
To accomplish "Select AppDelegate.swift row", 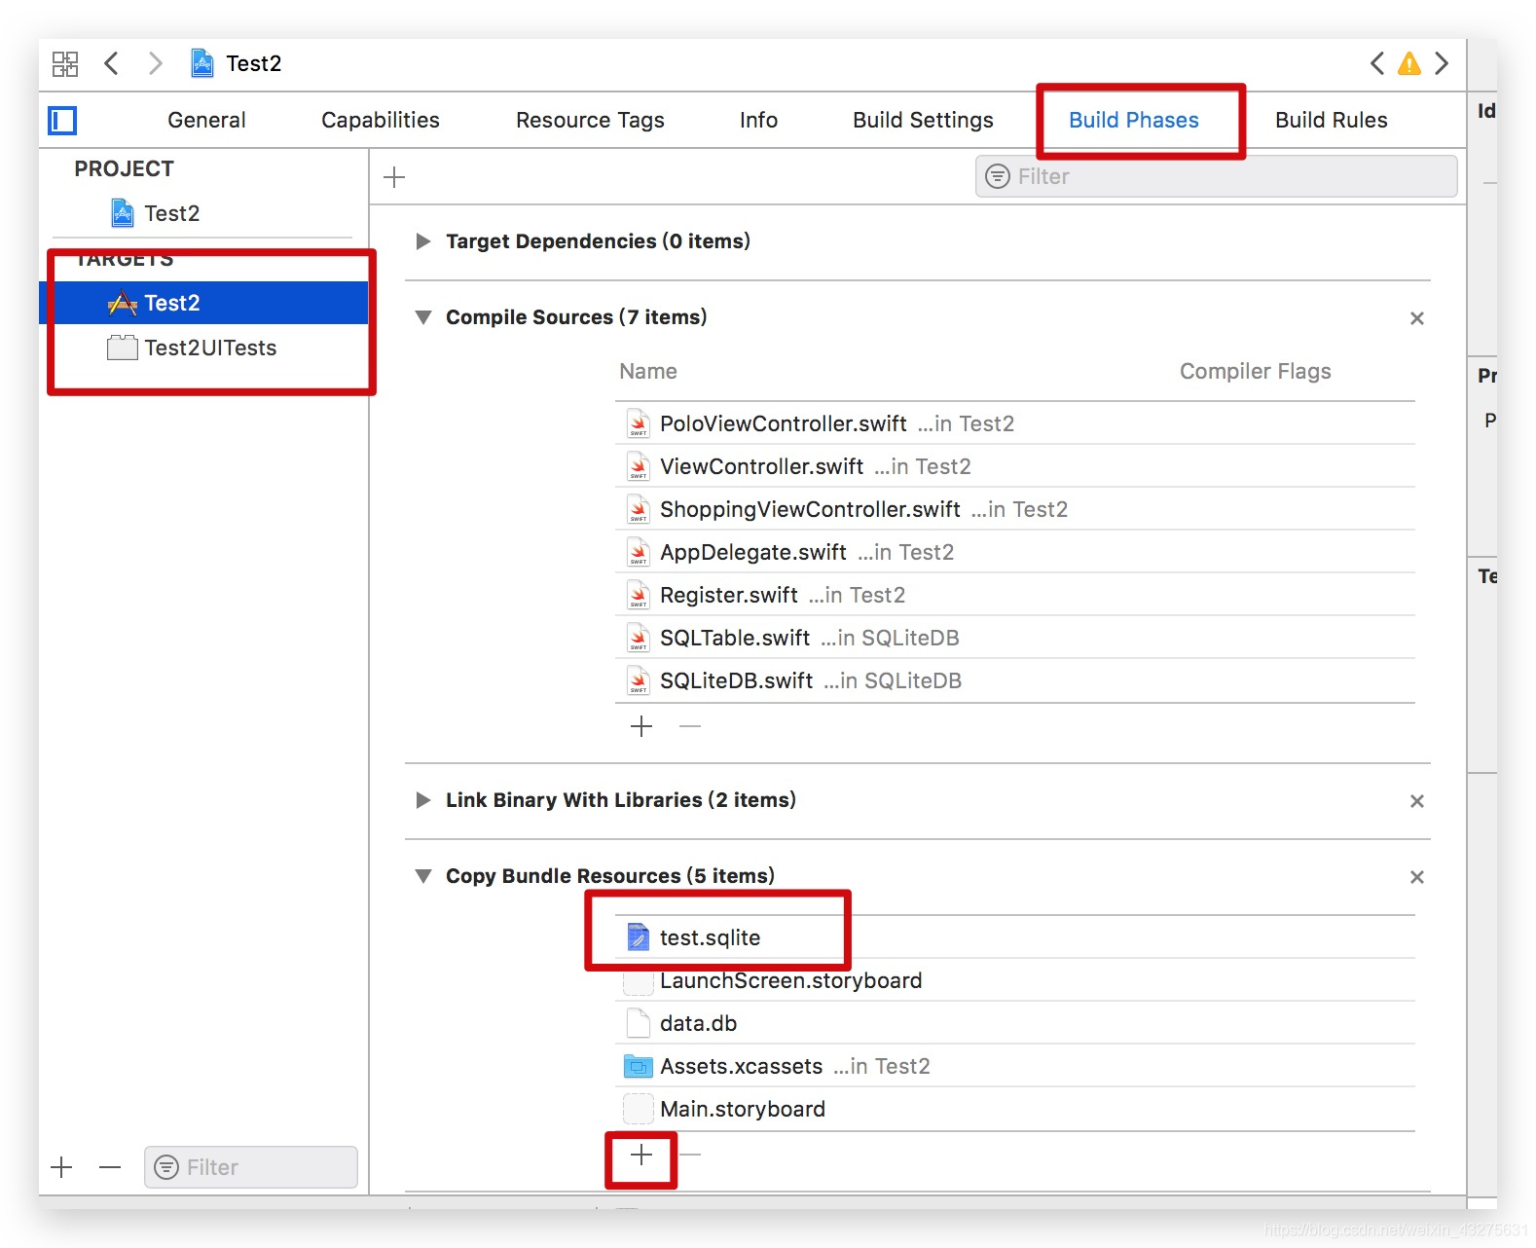I will (x=1015, y=552).
